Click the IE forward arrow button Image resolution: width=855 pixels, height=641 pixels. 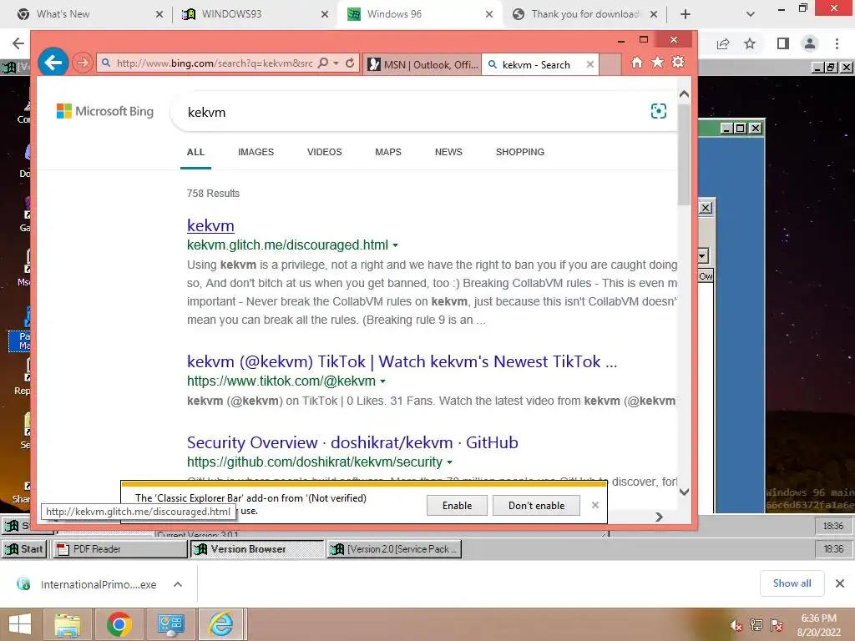click(x=83, y=63)
